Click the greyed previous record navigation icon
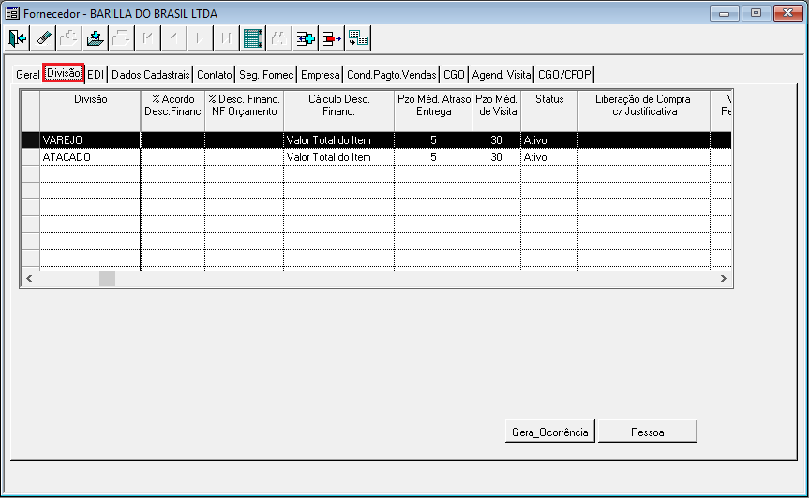 click(173, 38)
